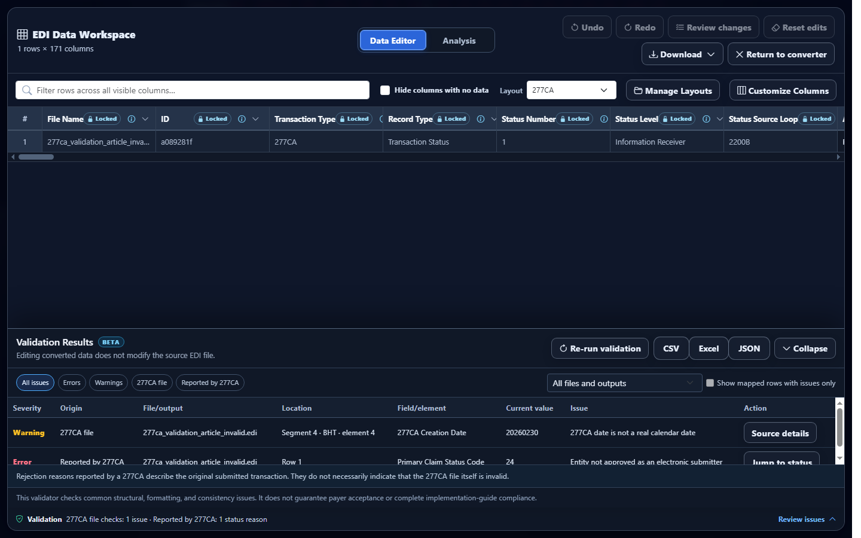
Task: Click the EDI Data Workspace grid icon
Action: coord(22,35)
